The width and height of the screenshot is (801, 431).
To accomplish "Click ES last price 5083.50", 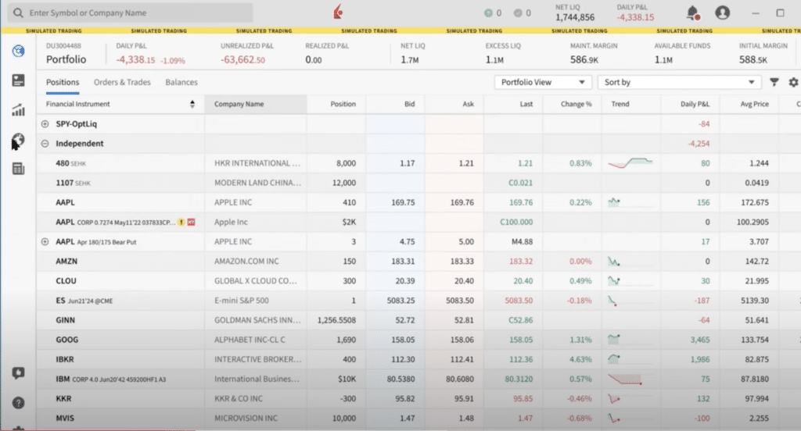I will [x=519, y=301].
